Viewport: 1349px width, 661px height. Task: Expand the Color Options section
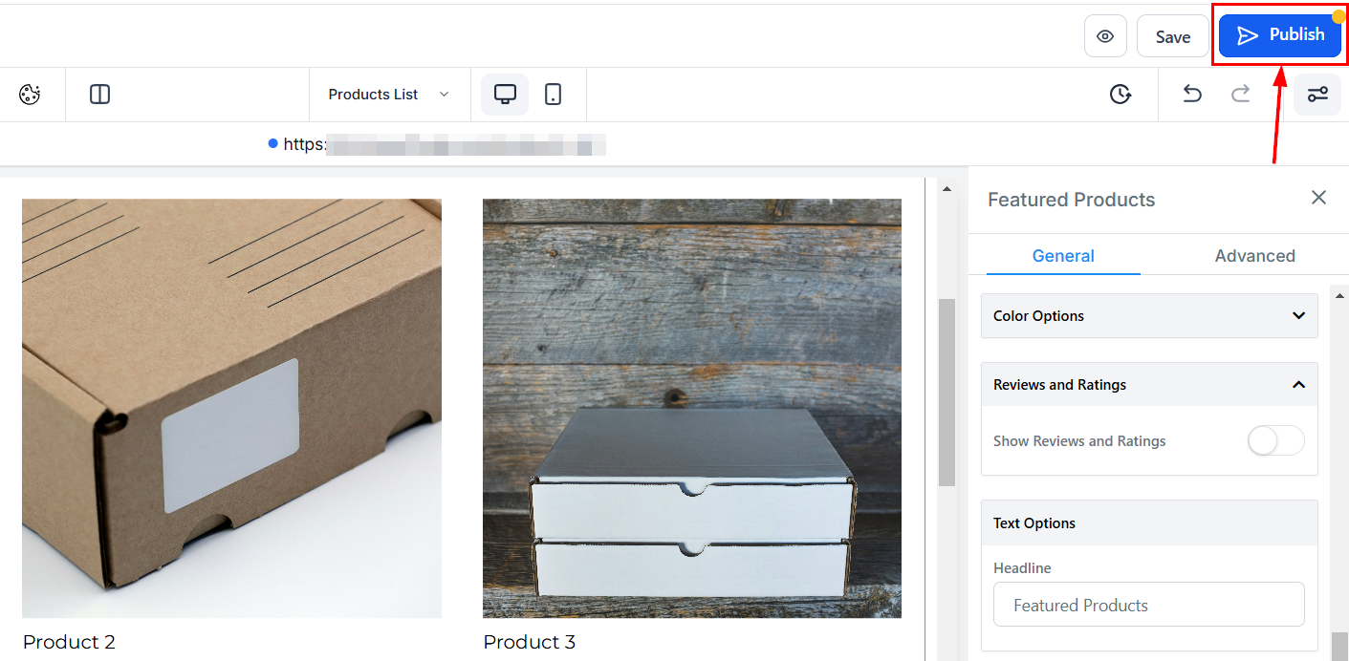click(1149, 316)
